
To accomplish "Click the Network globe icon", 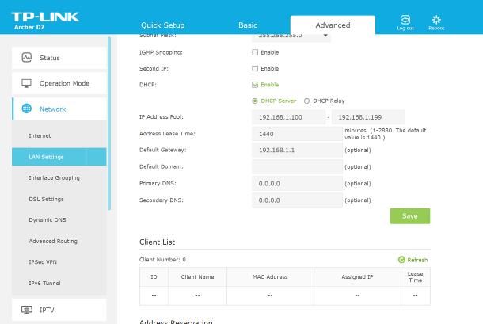I will (x=27, y=109).
